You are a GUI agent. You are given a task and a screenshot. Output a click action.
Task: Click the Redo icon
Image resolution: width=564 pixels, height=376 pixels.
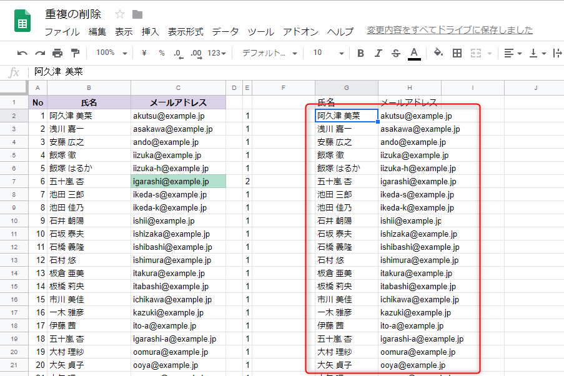39,53
